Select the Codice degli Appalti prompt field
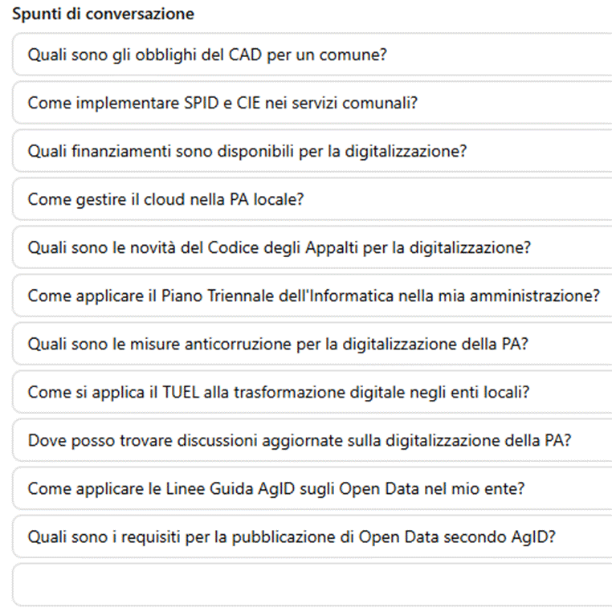612x616 pixels. click(312, 247)
